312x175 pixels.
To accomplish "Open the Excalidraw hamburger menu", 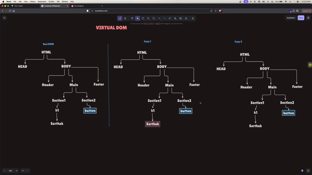I will [4, 18].
